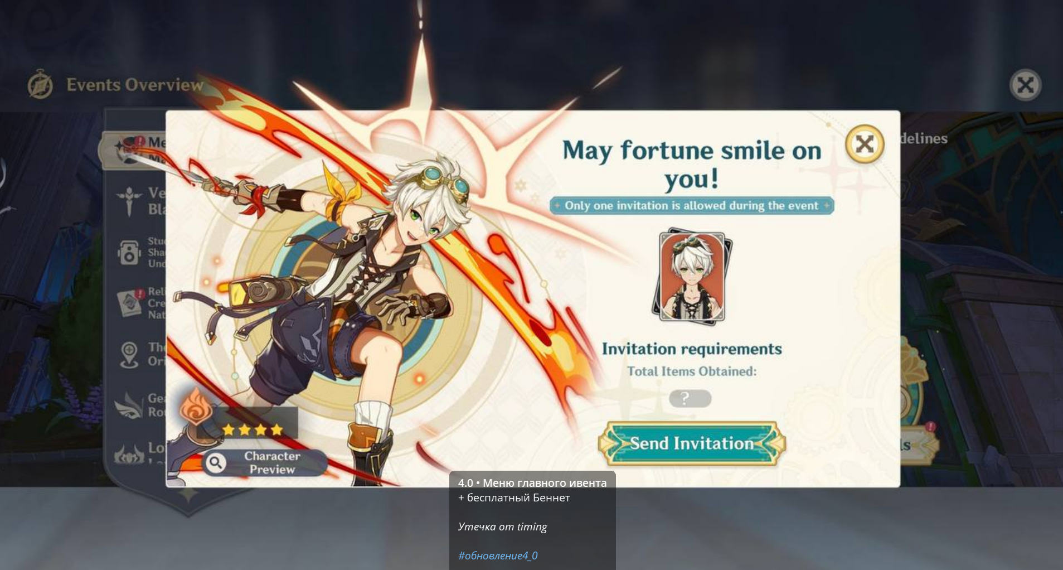Select the fleur-de-lis event tab
Viewport: 1063px width, 570px height.
click(129, 201)
